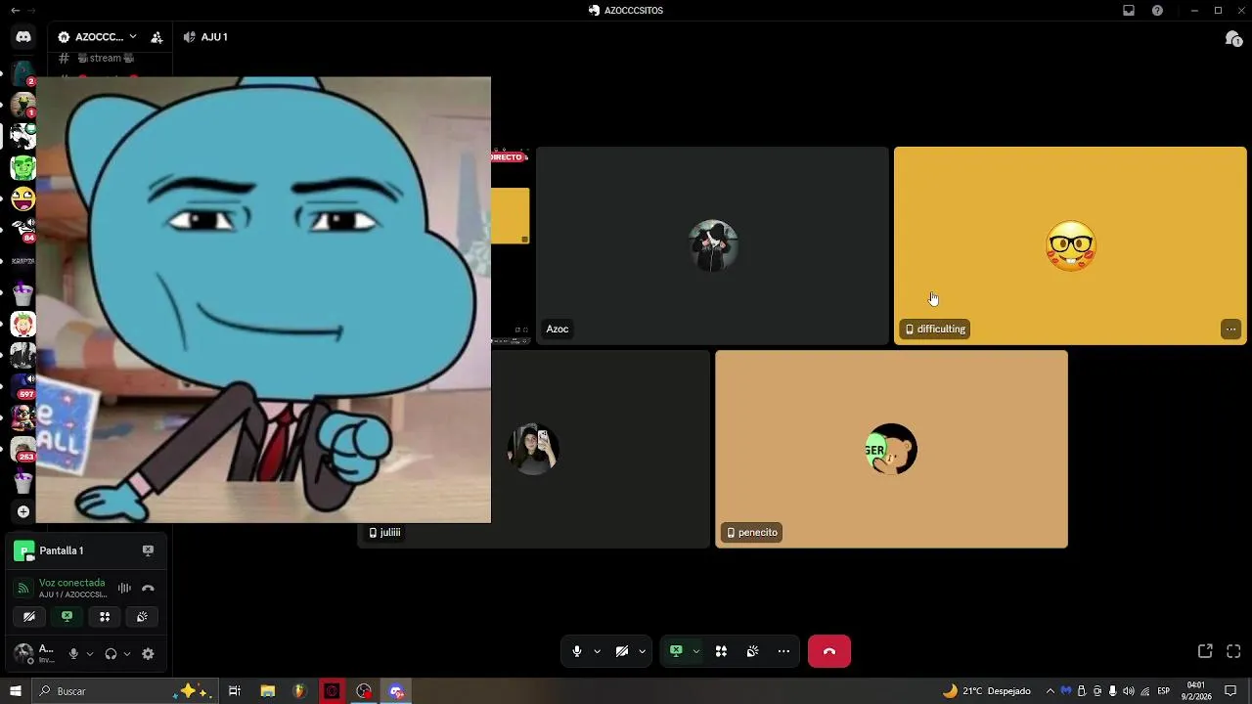Toggle screen share in voice panel
The height and width of the screenshot is (704, 1252).
pos(67,617)
